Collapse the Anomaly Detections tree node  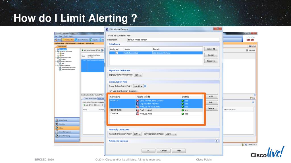click(x=55, y=61)
